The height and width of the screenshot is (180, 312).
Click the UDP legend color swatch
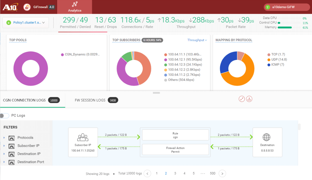point(269,60)
